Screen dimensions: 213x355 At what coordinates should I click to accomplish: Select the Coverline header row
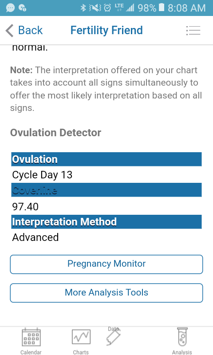click(x=106, y=190)
